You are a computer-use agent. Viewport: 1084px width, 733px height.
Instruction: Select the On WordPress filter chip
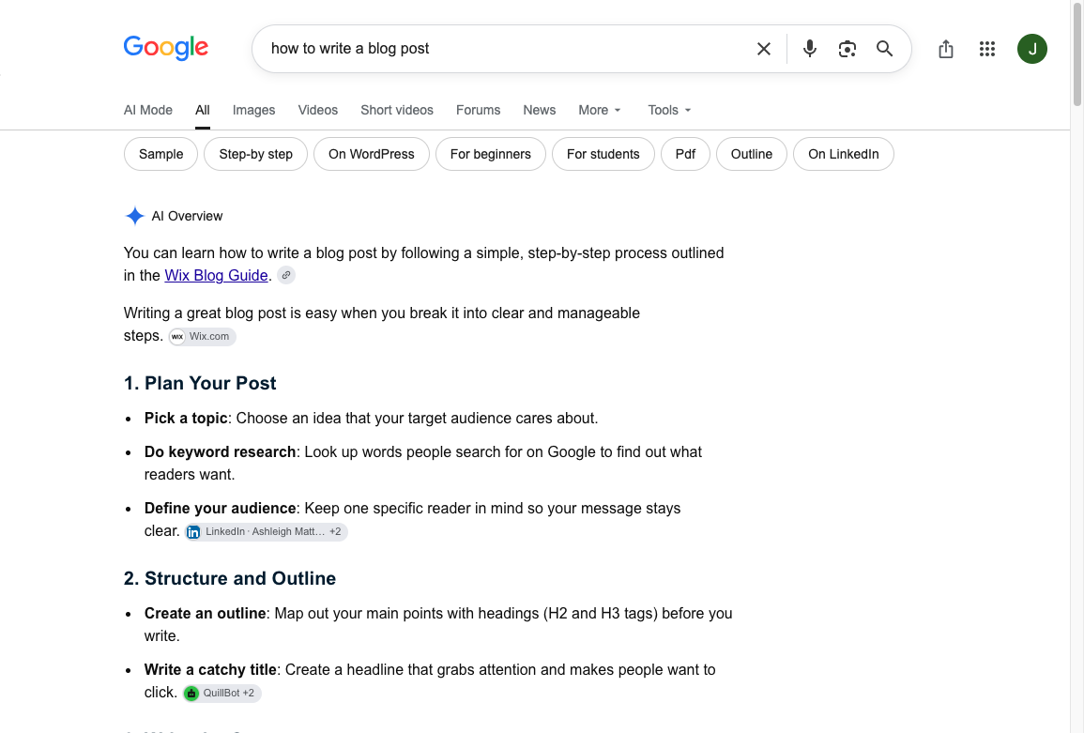[x=372, y=154]
